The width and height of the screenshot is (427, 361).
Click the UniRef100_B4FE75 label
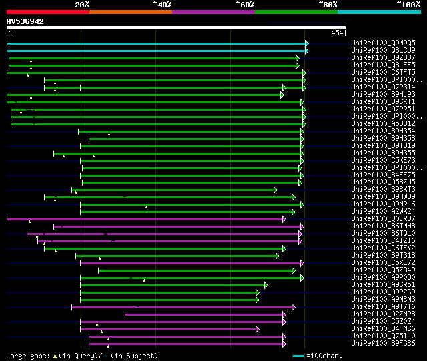tap(383, 175)
